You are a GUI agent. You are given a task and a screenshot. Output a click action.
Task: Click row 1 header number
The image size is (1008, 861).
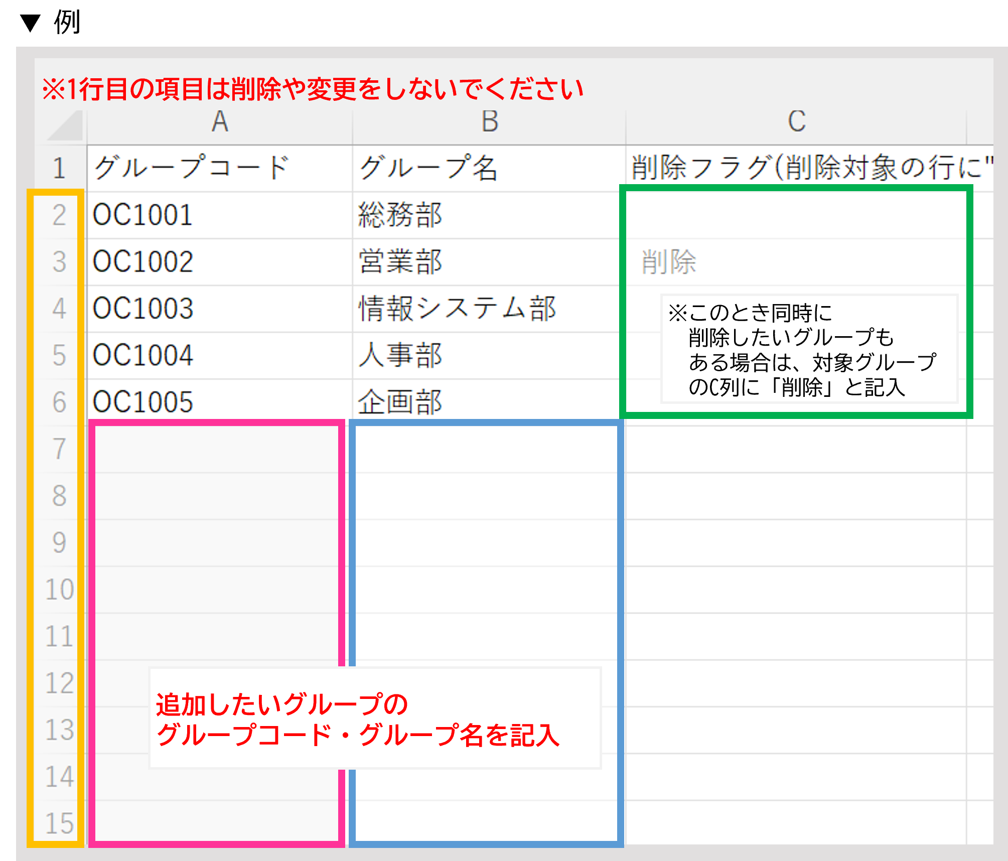tap(60, 168)
